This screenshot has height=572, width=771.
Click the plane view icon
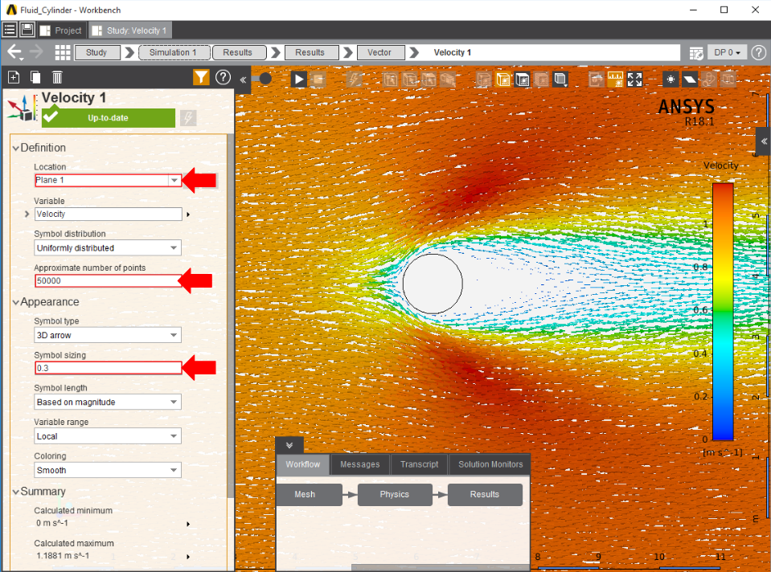click(690, 79)
